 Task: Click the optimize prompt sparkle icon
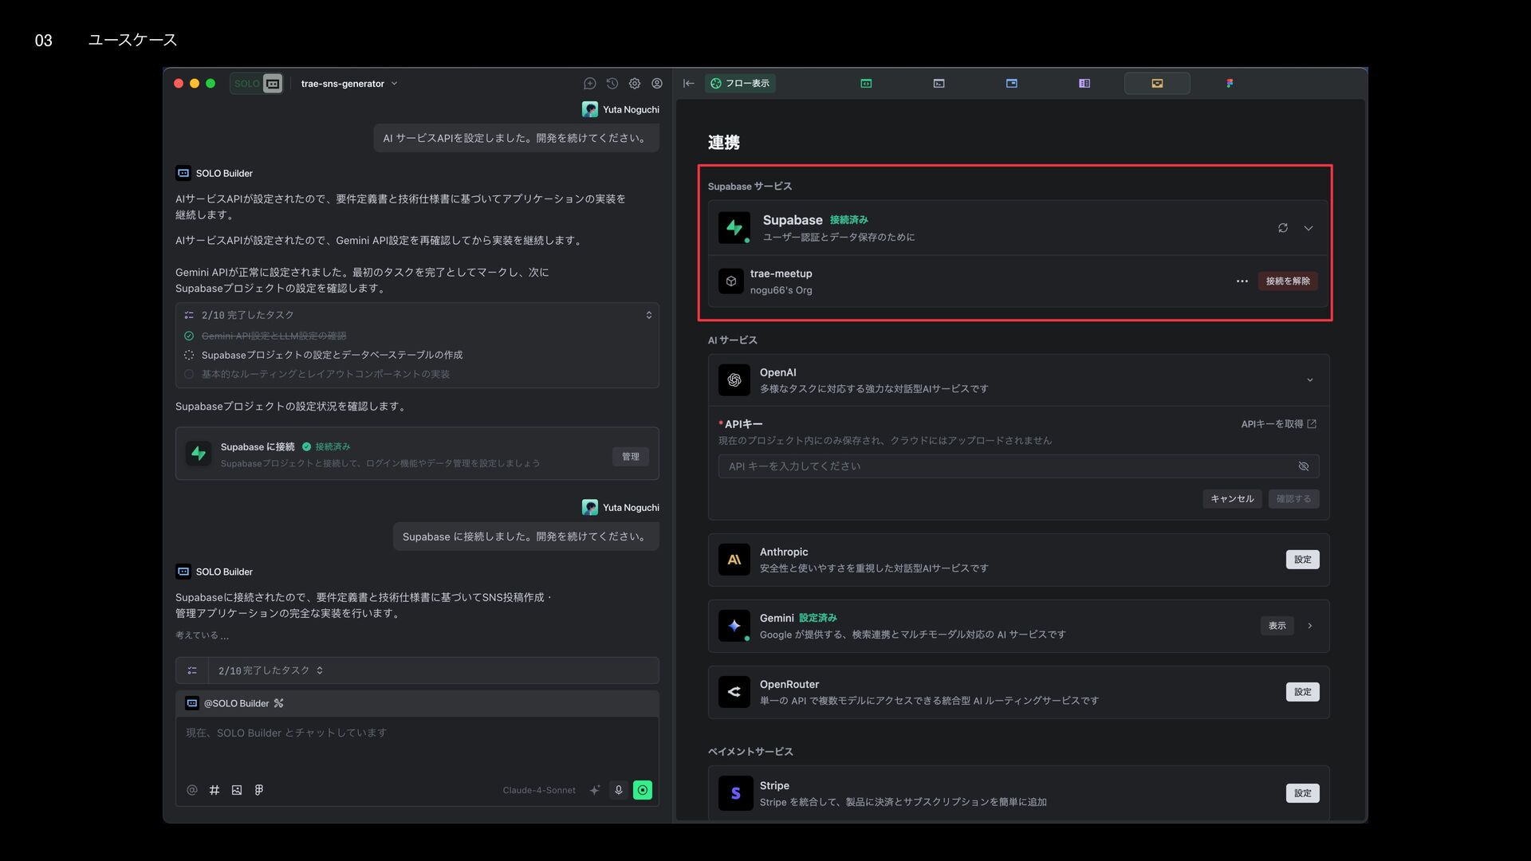coord(594,790)
